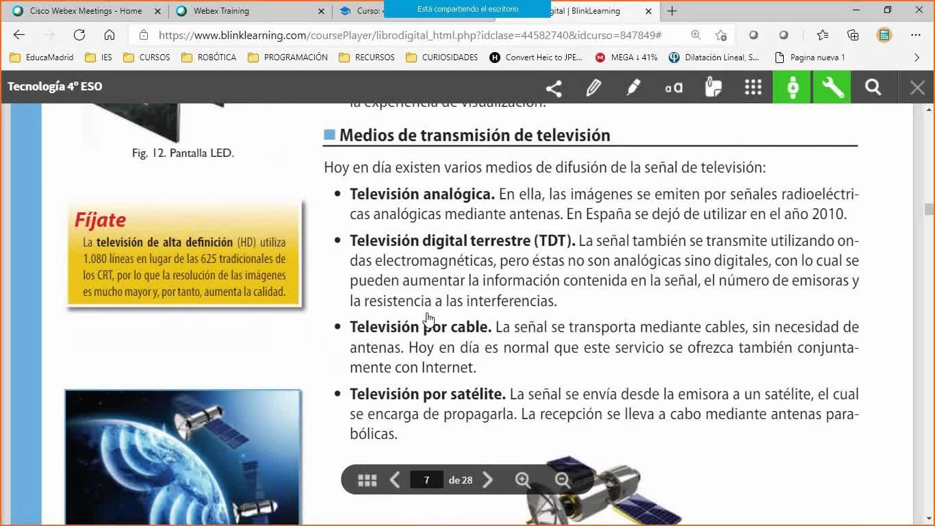
Task: Click the bold text 'Televisión analógica.'
Action: click(422, 194)
